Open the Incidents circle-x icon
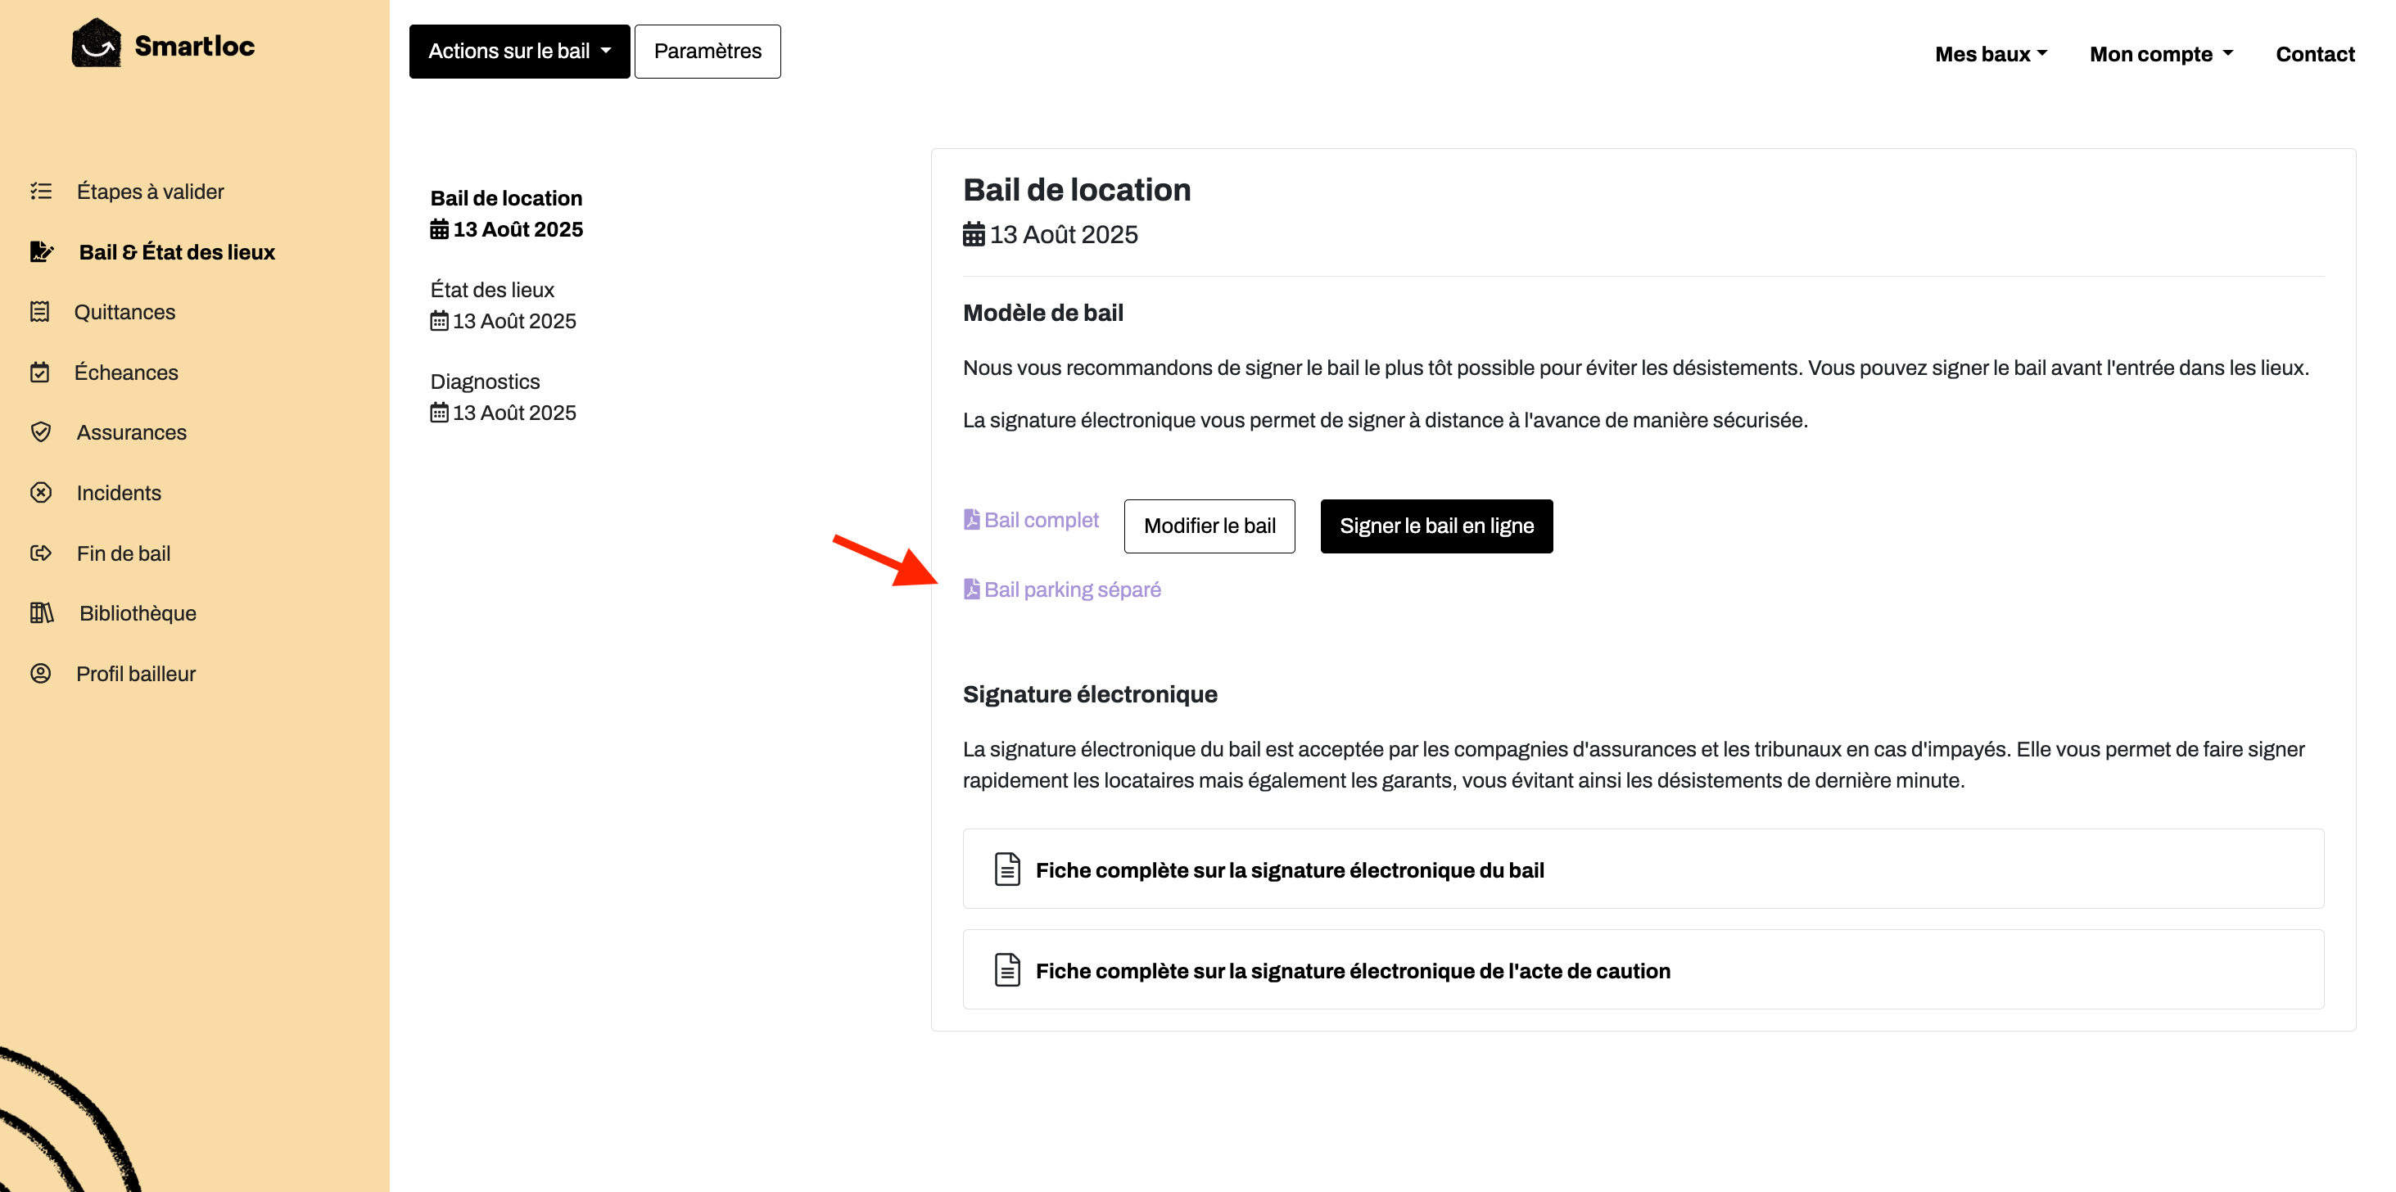Screen dimensions: 2396x1192 pos(41,492)
